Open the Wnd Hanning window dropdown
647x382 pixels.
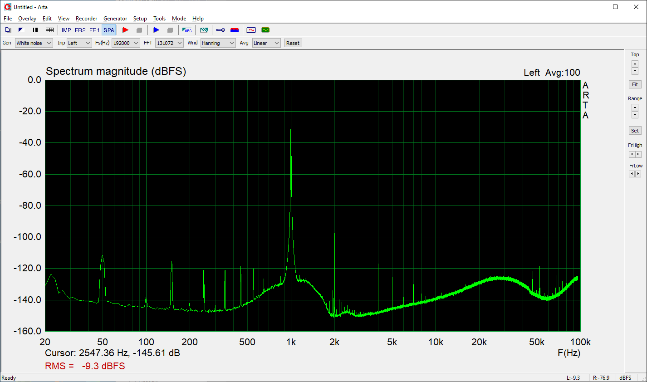click(x=218, y=43)
